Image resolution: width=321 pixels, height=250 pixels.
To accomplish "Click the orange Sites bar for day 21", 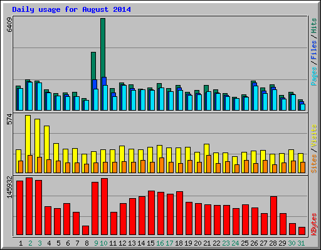I will pos(209,164).
